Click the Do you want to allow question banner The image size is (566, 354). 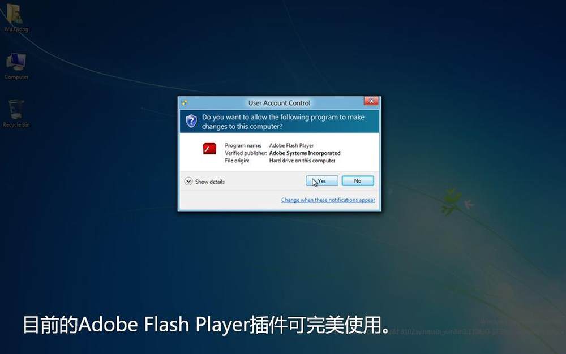[280, 122]
